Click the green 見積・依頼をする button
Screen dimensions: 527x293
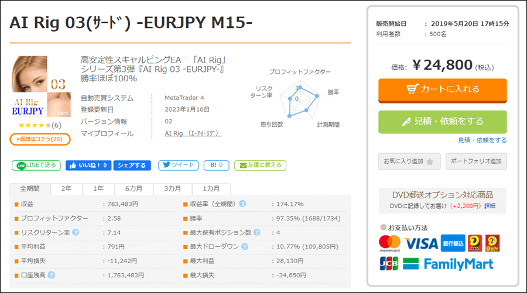(x=442, y=122)
